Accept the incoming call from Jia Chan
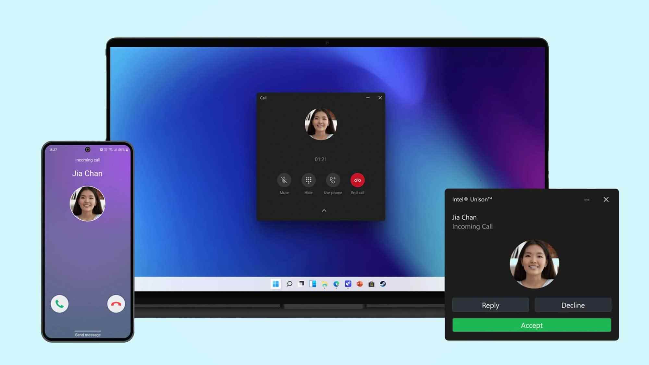Screen dimensions: 649x365 point(532,324)
